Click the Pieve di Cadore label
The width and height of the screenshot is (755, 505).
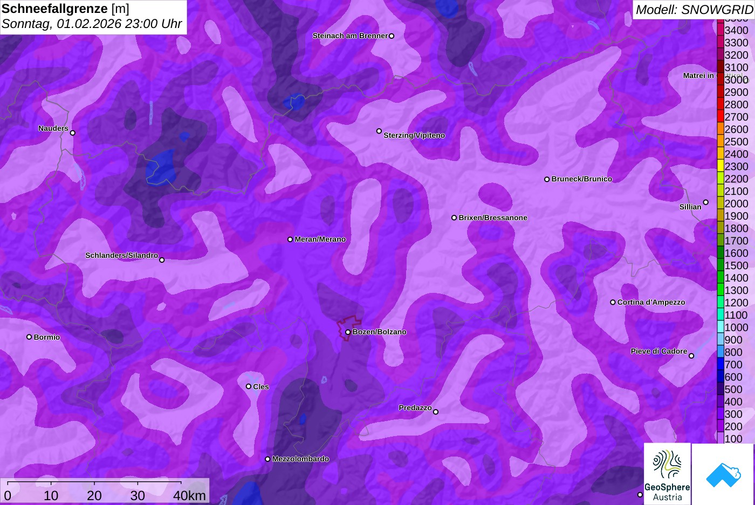(x=659, y=352)
